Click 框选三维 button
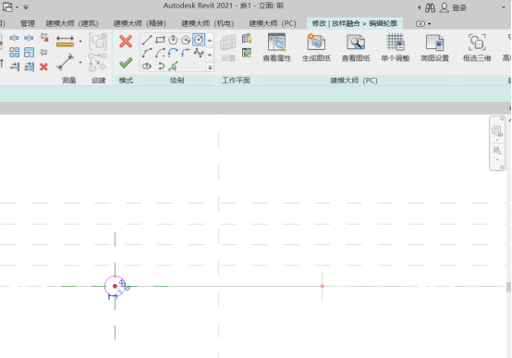 point(477,48)
